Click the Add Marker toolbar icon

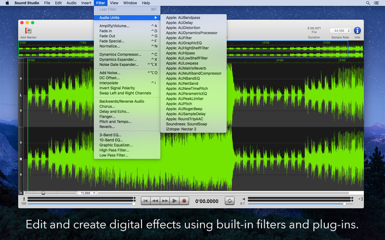(28, 31)
